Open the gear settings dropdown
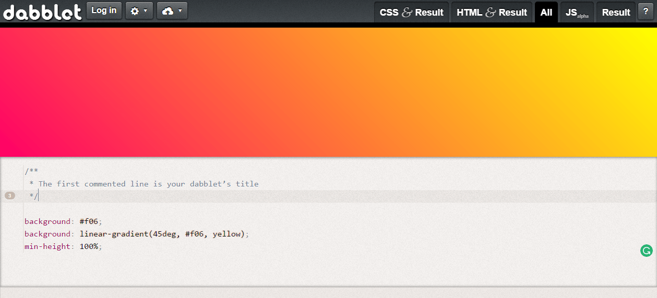This screenshot has height=298, width=657. (x=139, y=11)
